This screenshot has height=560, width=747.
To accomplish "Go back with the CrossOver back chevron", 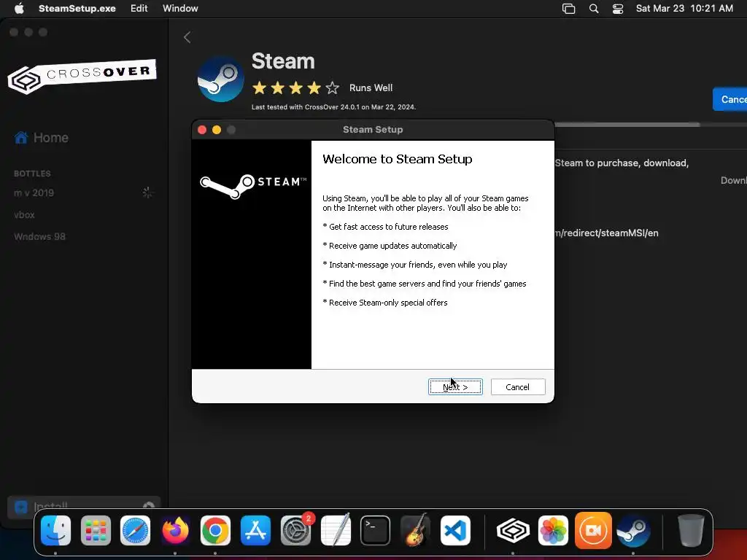I will coord(187,37).
